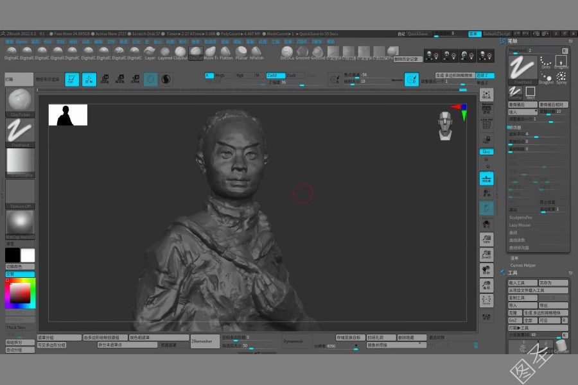The height and width of the screenshot is (385, 578).
Task: Expand the Curves Helper section
Action: [x=523, y=265]
